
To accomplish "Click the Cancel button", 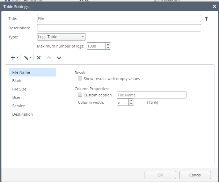I will tap(195, 175).
